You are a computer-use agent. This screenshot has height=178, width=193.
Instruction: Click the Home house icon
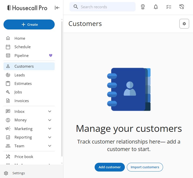(x=8, y=38)
